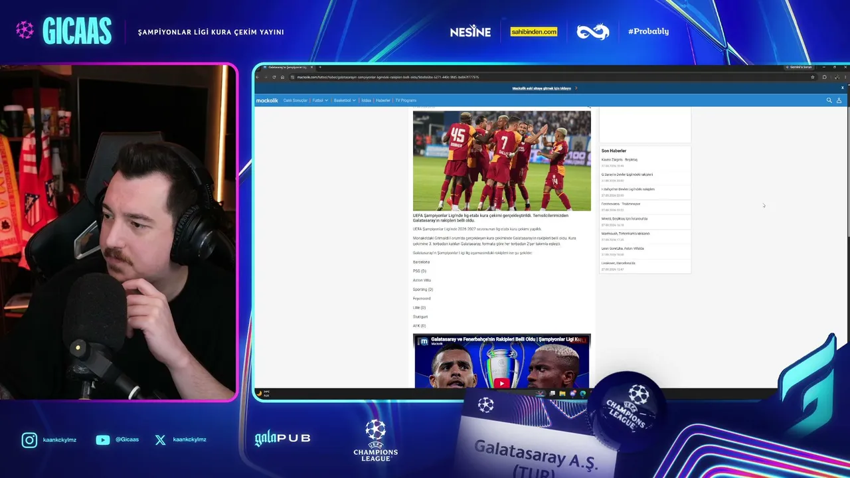Open the Gemini'e Sorun button
This screenshot has height=478, width=850.
tap(799, 67)
